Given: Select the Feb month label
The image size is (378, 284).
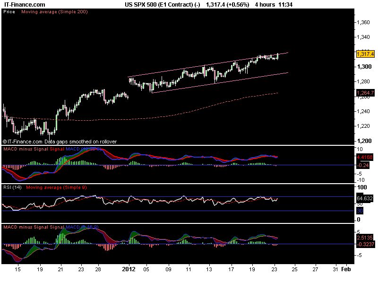Looking at the screenshot, I should (346, 269).
